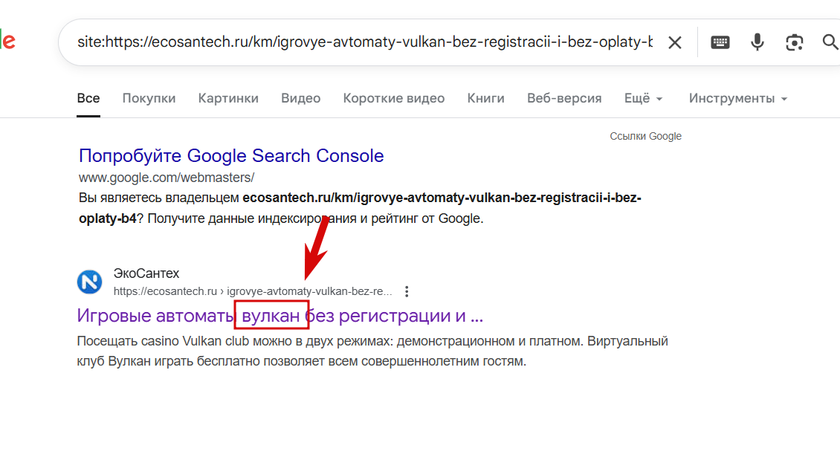This screenshot has height=454, width=840.
Task: Expand the Инструменты dropdown
Action: (737, 99)
